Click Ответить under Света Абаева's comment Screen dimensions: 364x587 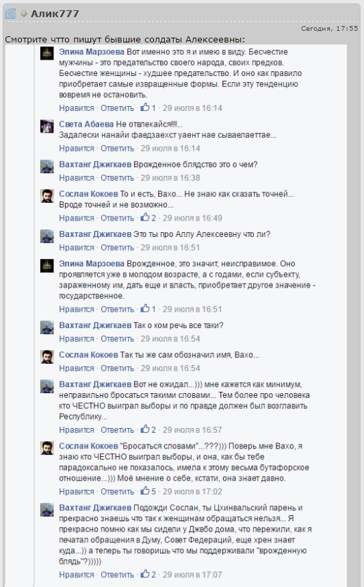[x=117, y=148]
